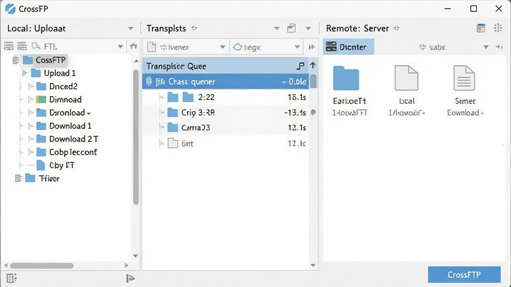
Task: Select the CossFTP root folder
Action: (x=45, y=60)
